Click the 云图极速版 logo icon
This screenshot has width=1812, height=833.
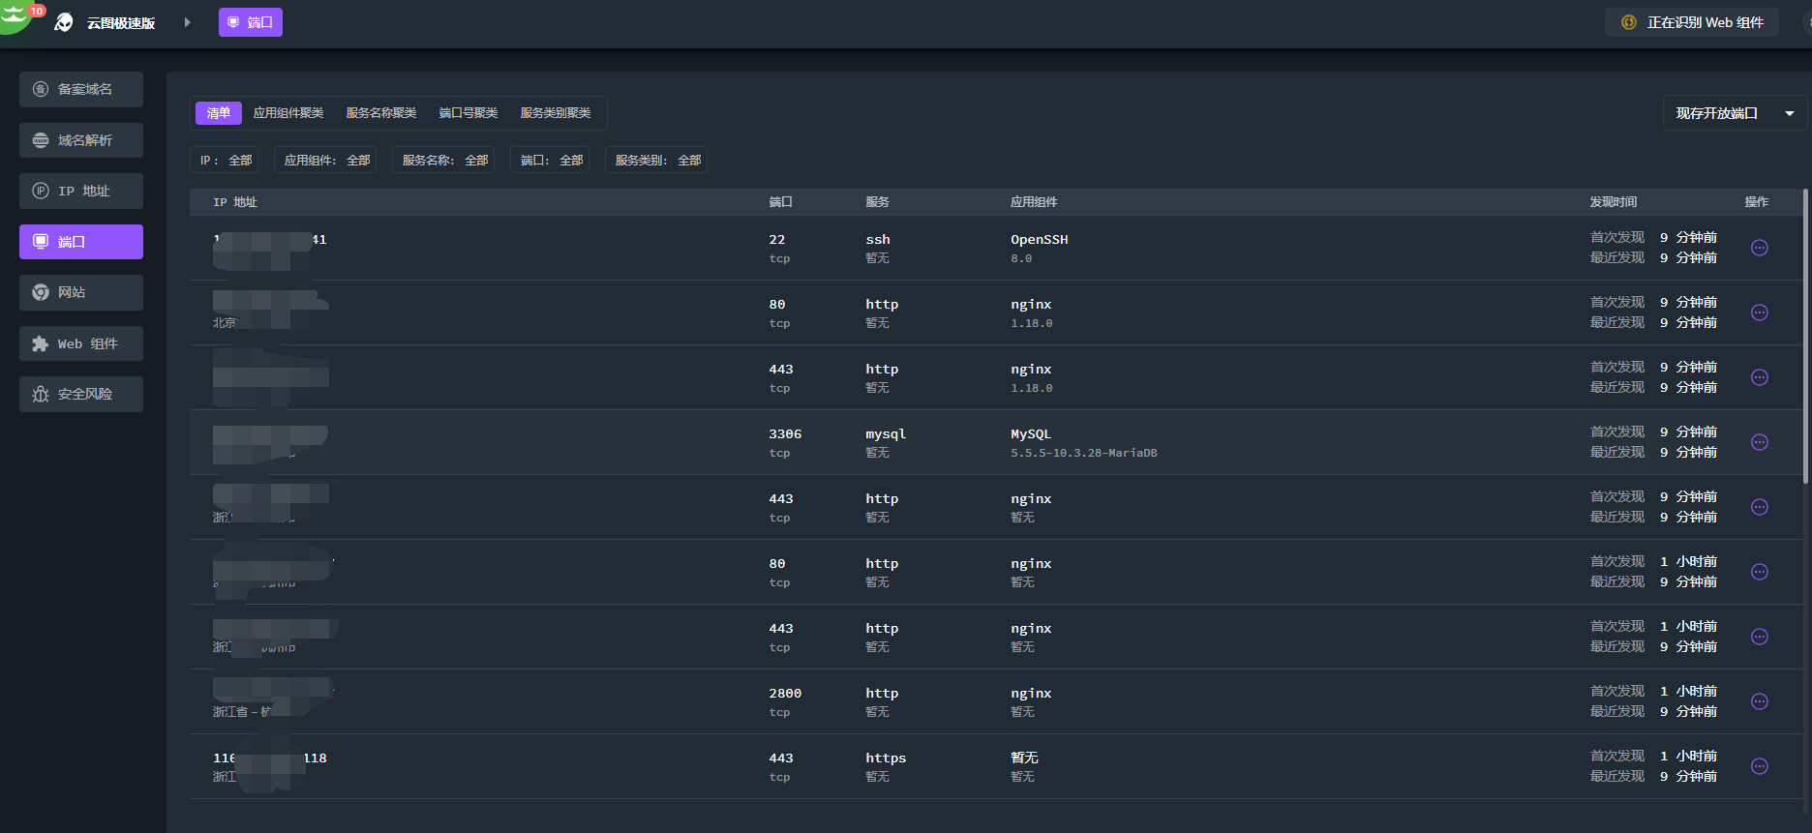(64, 22)
